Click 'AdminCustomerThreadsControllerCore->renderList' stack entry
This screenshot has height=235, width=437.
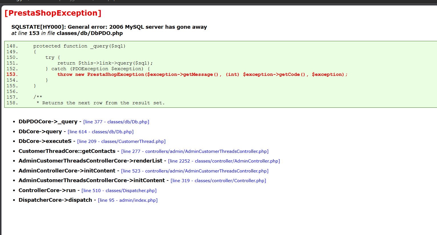click(x=90, y=161)
